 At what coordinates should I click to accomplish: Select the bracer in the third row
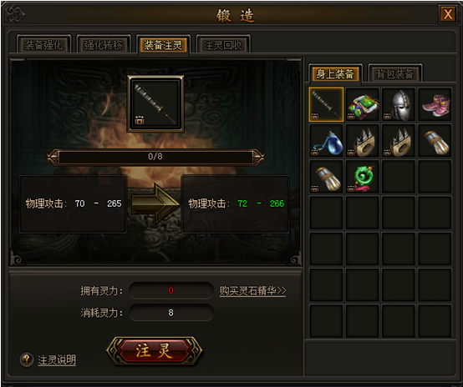326,177
